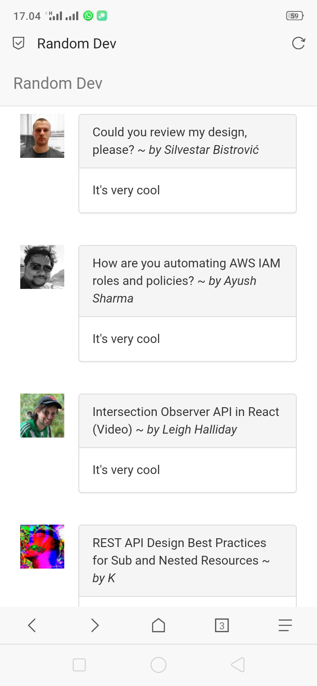
Task: Tap the browser forward arrow
Action: 95,625
